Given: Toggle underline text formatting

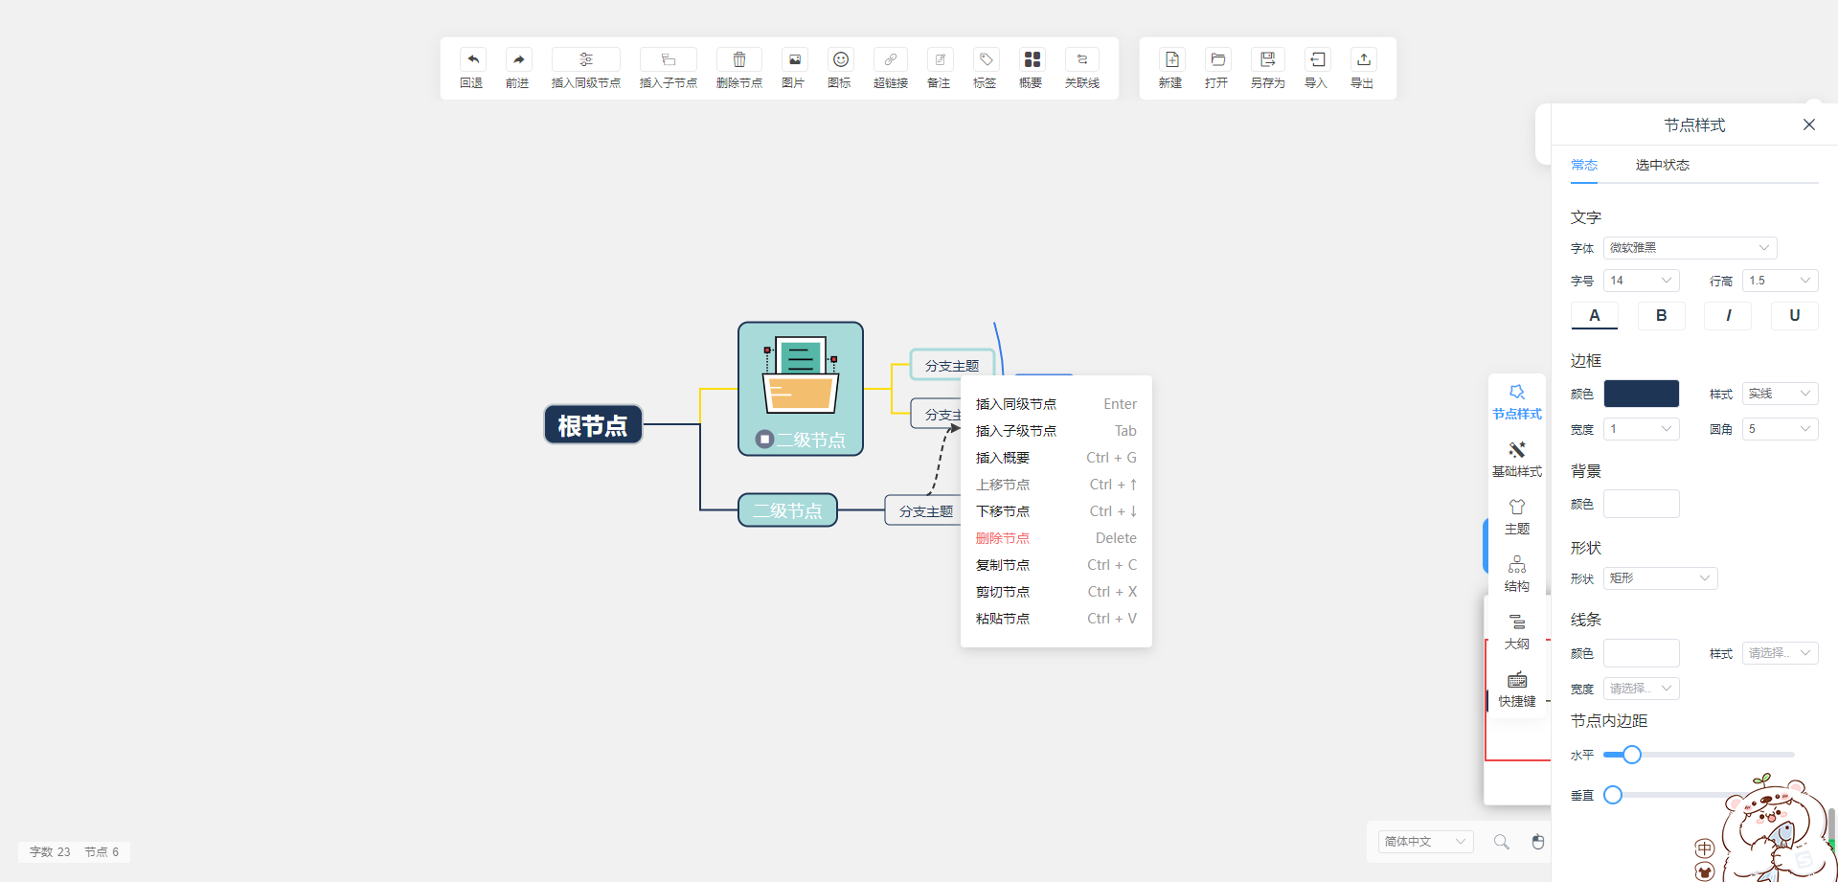Looking at the screenshot, I should click(1794, 315).
